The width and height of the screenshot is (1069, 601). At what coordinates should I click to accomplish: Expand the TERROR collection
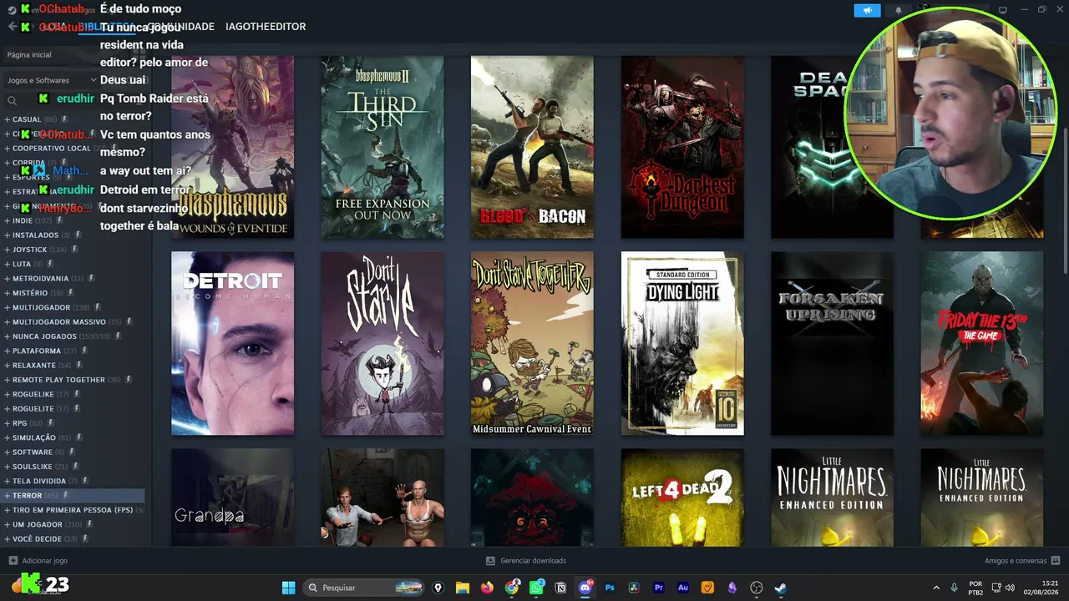click(x=7, y=496)
